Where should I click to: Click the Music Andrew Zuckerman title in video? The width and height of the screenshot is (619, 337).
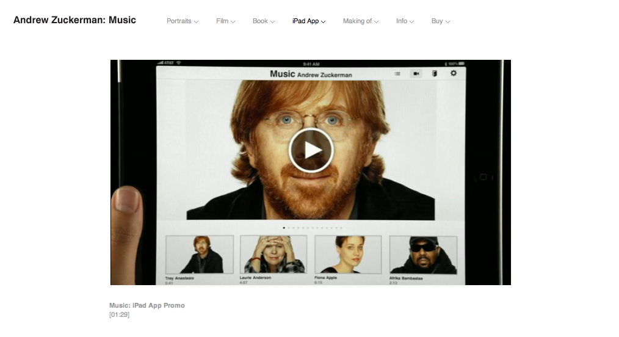point(311,74)
